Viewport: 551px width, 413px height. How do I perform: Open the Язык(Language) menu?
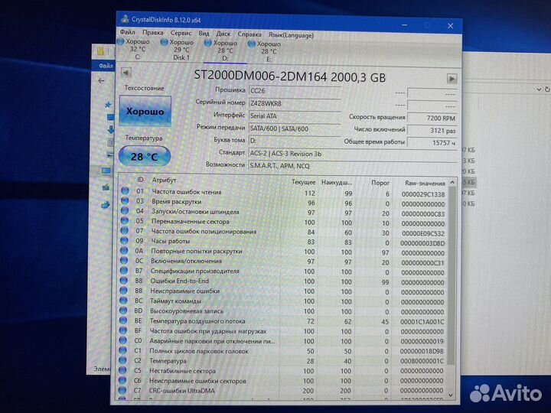click(291, 35)
